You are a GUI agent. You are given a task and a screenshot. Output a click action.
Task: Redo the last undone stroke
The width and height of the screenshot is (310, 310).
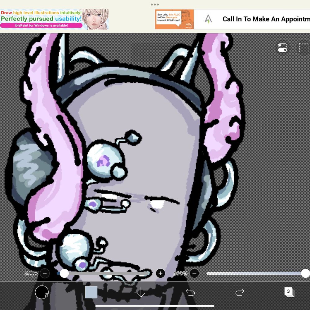tap(240, 292)
